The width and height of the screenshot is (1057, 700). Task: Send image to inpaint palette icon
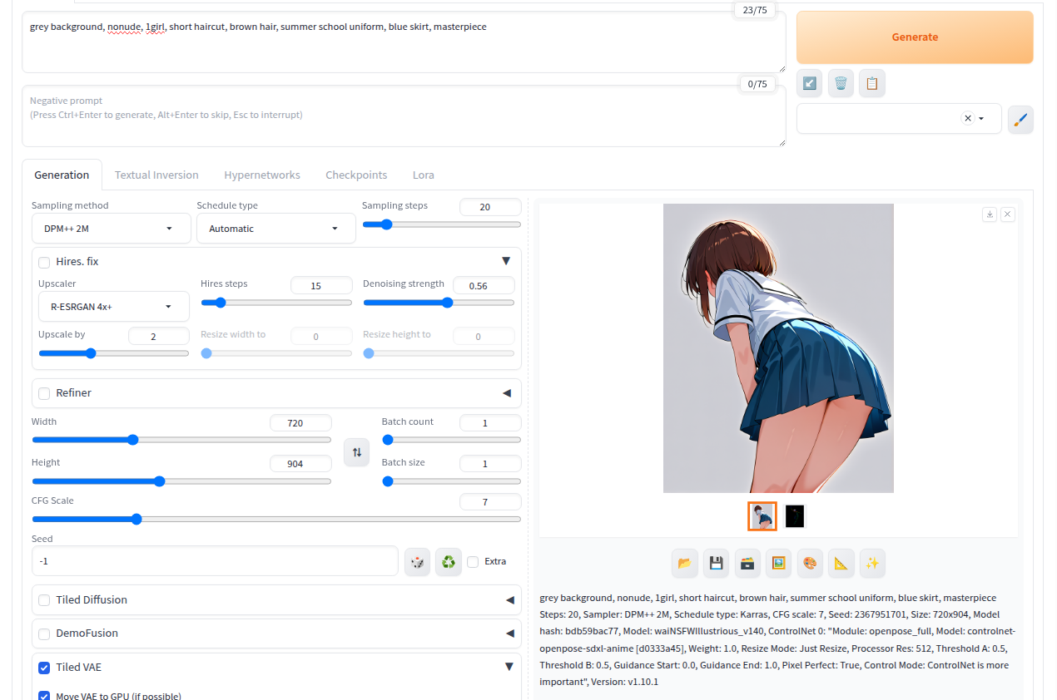click(x=810, y=563)
